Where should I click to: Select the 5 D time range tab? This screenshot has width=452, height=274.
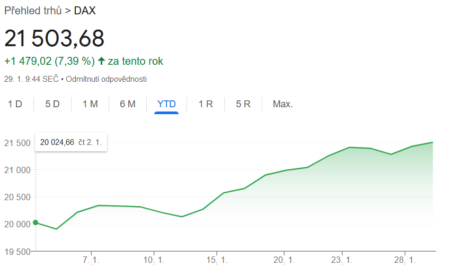[x=52, y=104]
